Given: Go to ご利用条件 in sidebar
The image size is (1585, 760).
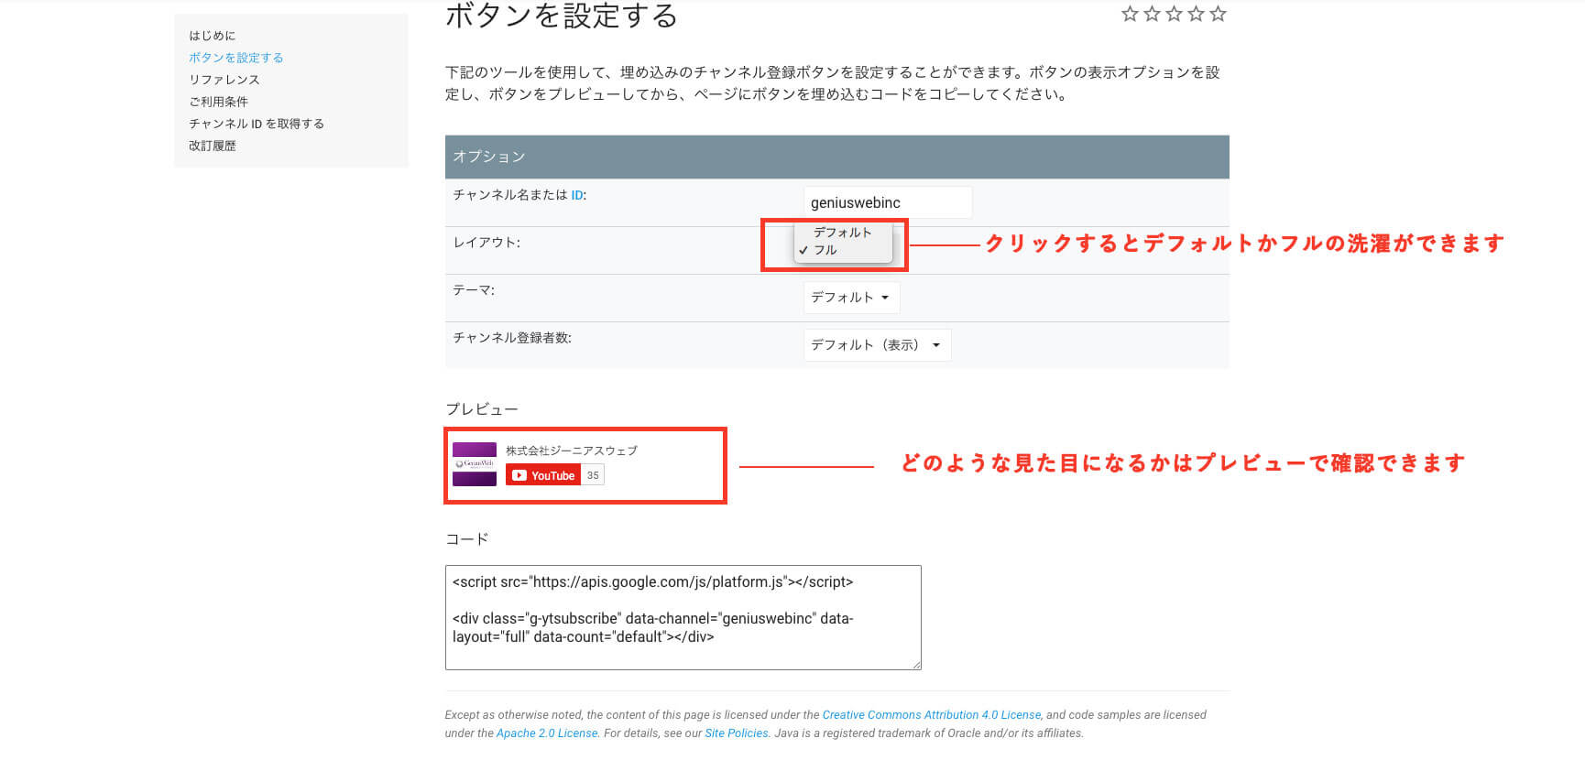Looking at the screenshot, I should [219, 102].
